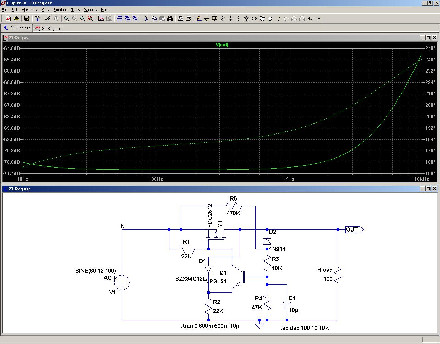440x344 pixels.
Task: Open the Tools menu
Action: pyautogui.click(x=76, y=10)
